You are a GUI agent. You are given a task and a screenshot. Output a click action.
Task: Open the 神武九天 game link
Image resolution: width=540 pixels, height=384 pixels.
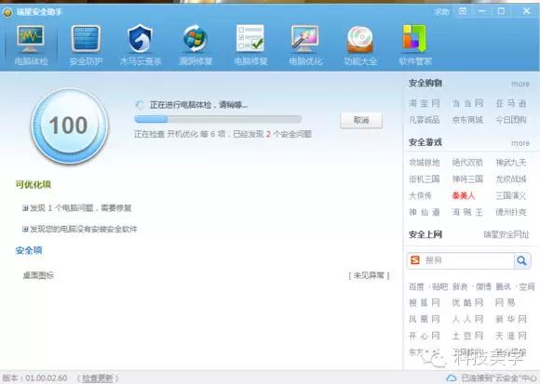tap(511, 163)
